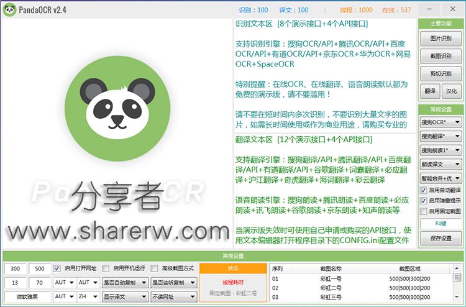Screen dimensions: 466x307
Task: Click the input field showing 70
Action: 40,283
